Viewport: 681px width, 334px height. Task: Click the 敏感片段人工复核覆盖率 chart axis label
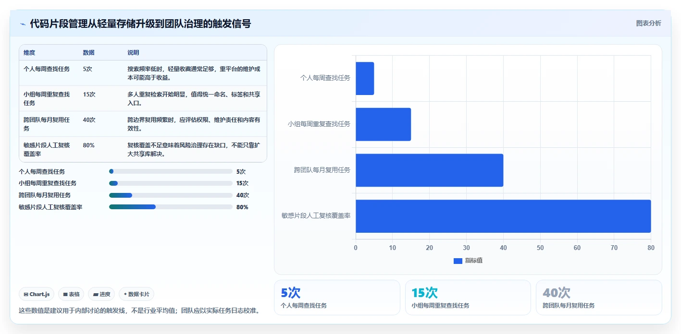click(x=316, y=216)
